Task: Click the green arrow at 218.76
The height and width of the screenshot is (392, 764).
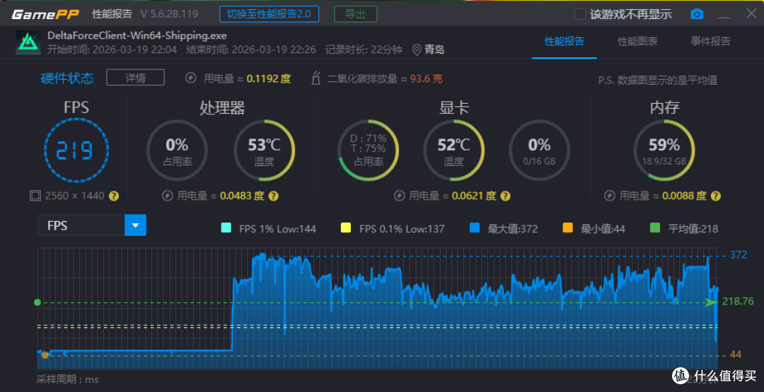Action: click(712, 302)
